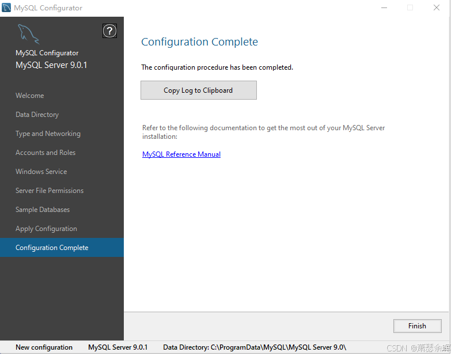This screenshot has height=356, width=455.
Task: Click the New configuration status bar label
Action: 44,347
